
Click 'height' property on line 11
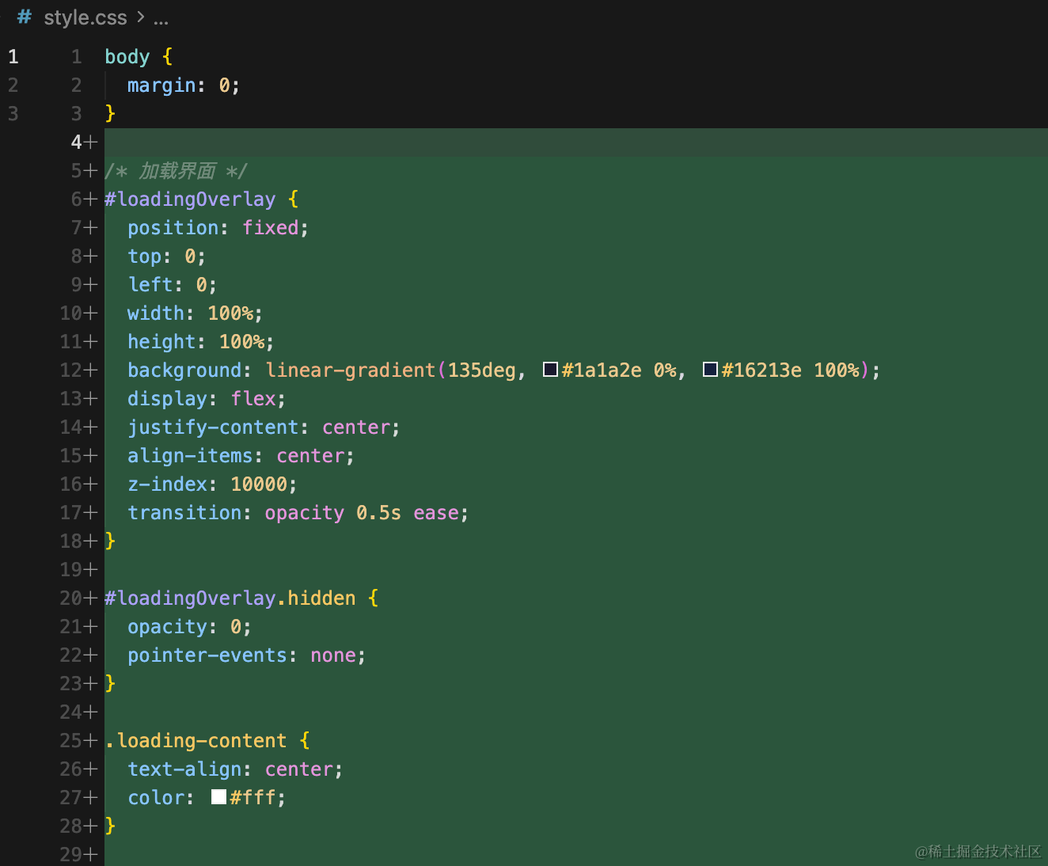pyautogui.click(x=161, y=342)
